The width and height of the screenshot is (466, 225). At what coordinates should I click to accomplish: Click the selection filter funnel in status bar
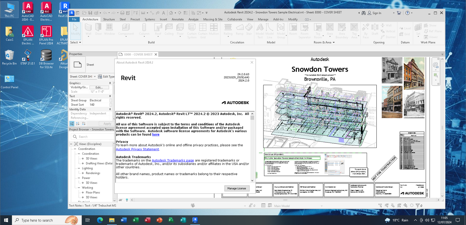click(x=417, y=205)
